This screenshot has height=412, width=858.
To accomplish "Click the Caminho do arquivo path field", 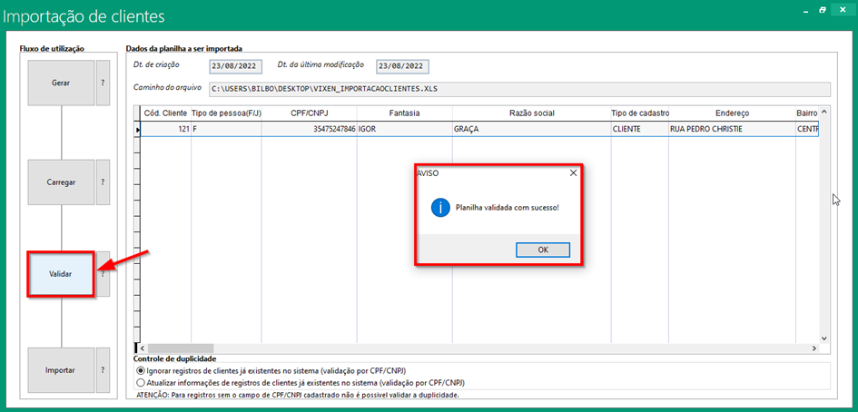I will [518, 89].
